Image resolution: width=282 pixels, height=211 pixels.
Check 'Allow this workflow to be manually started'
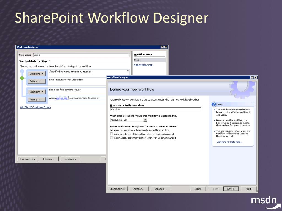(111, 130)
